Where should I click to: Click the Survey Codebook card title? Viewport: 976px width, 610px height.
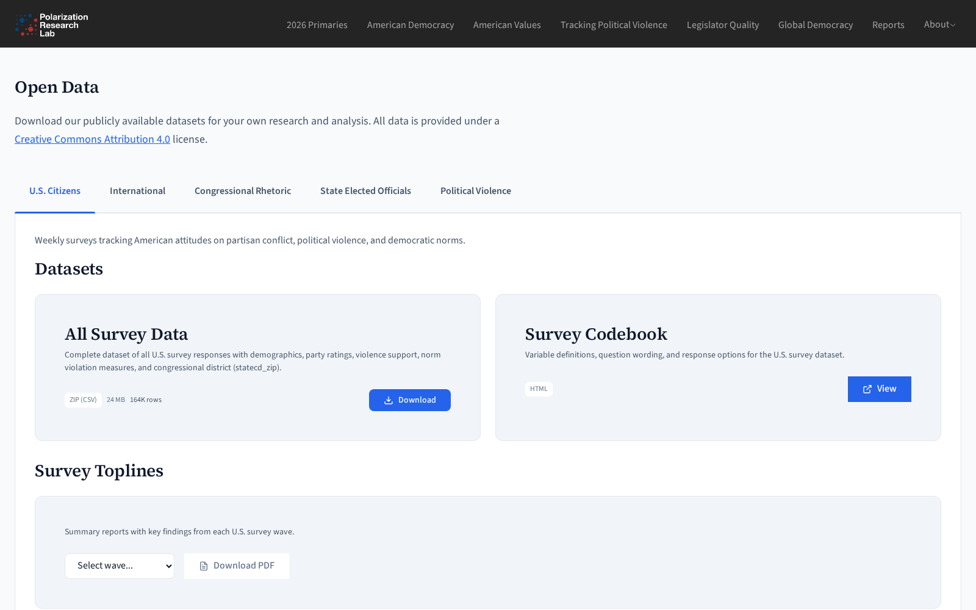pos(596,334)
